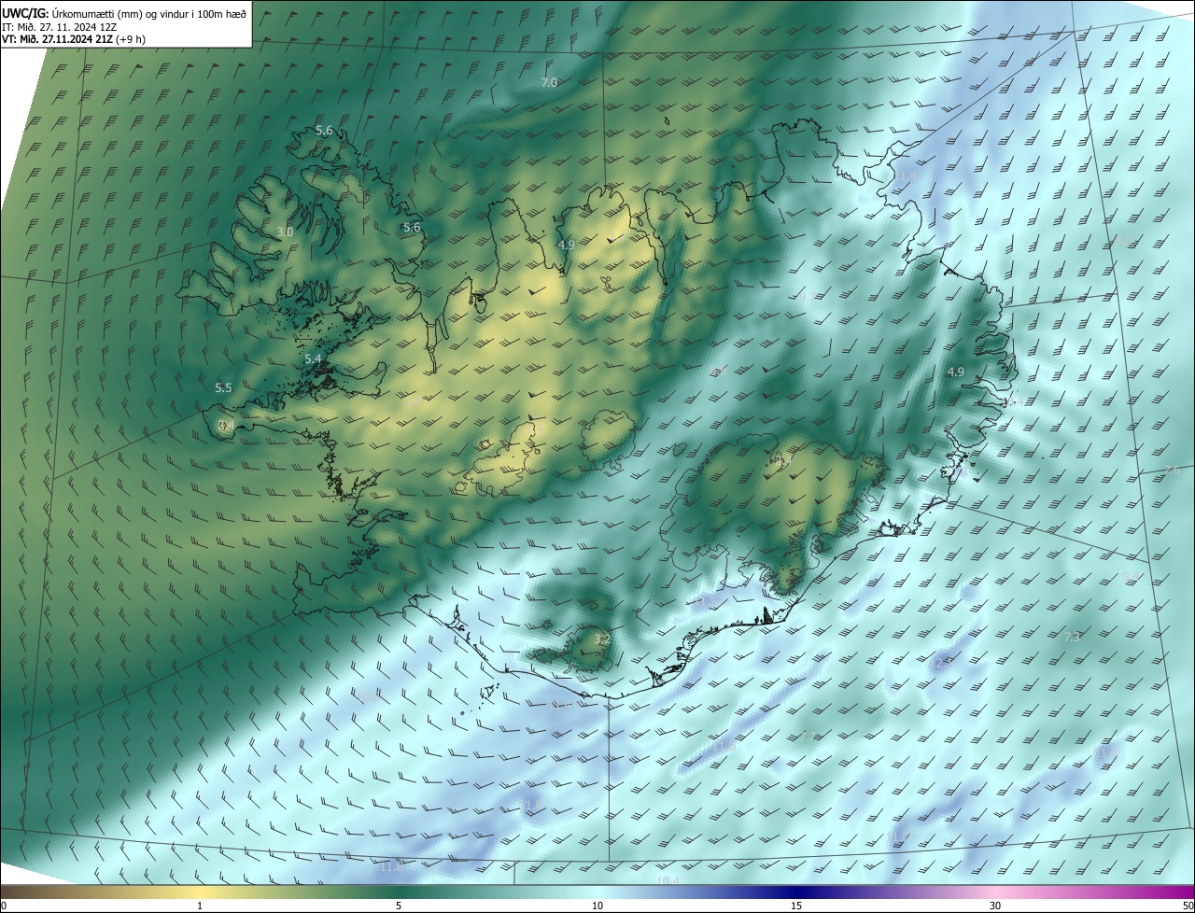The height and width of the screenshot is (913, 1195).
Task: Click the 10 tick on the color scale
Action: (597, 906)
